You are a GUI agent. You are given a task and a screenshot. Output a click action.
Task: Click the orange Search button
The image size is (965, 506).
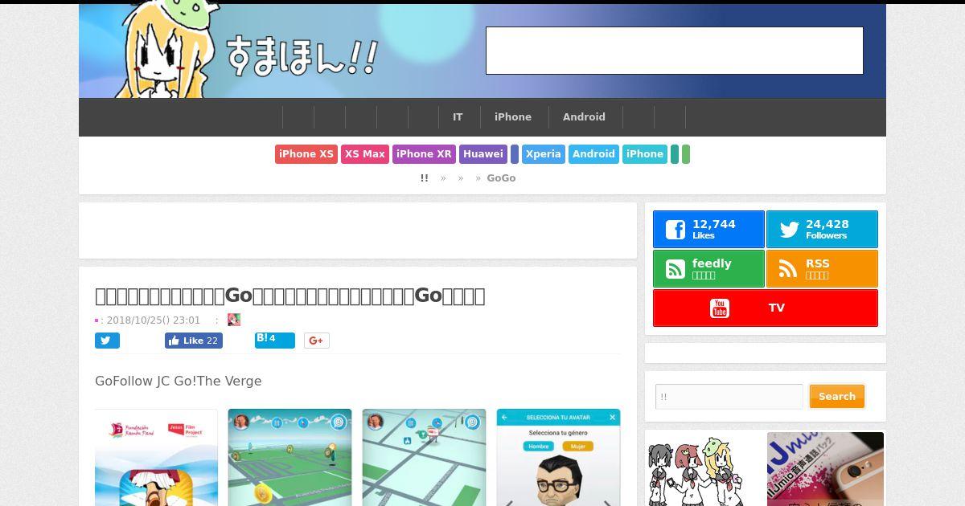837,397
